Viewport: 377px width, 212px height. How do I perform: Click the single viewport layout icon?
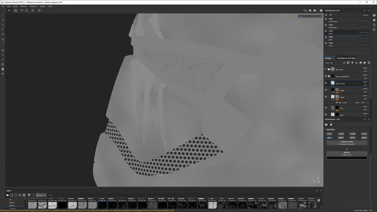coord(9,10)
